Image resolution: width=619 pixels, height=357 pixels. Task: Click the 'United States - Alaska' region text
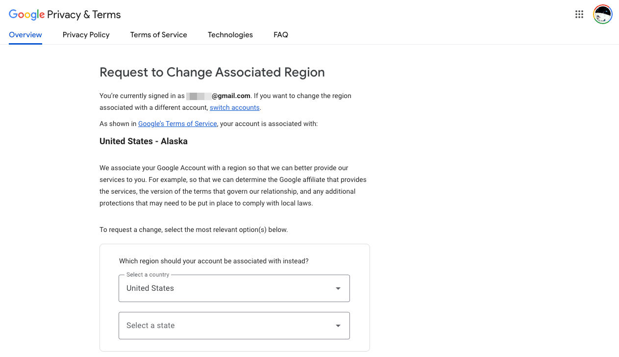[x=144, y=141]
